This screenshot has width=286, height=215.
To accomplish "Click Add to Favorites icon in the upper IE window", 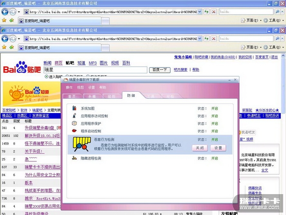I will pyautogui.click(x=12, y=20).
